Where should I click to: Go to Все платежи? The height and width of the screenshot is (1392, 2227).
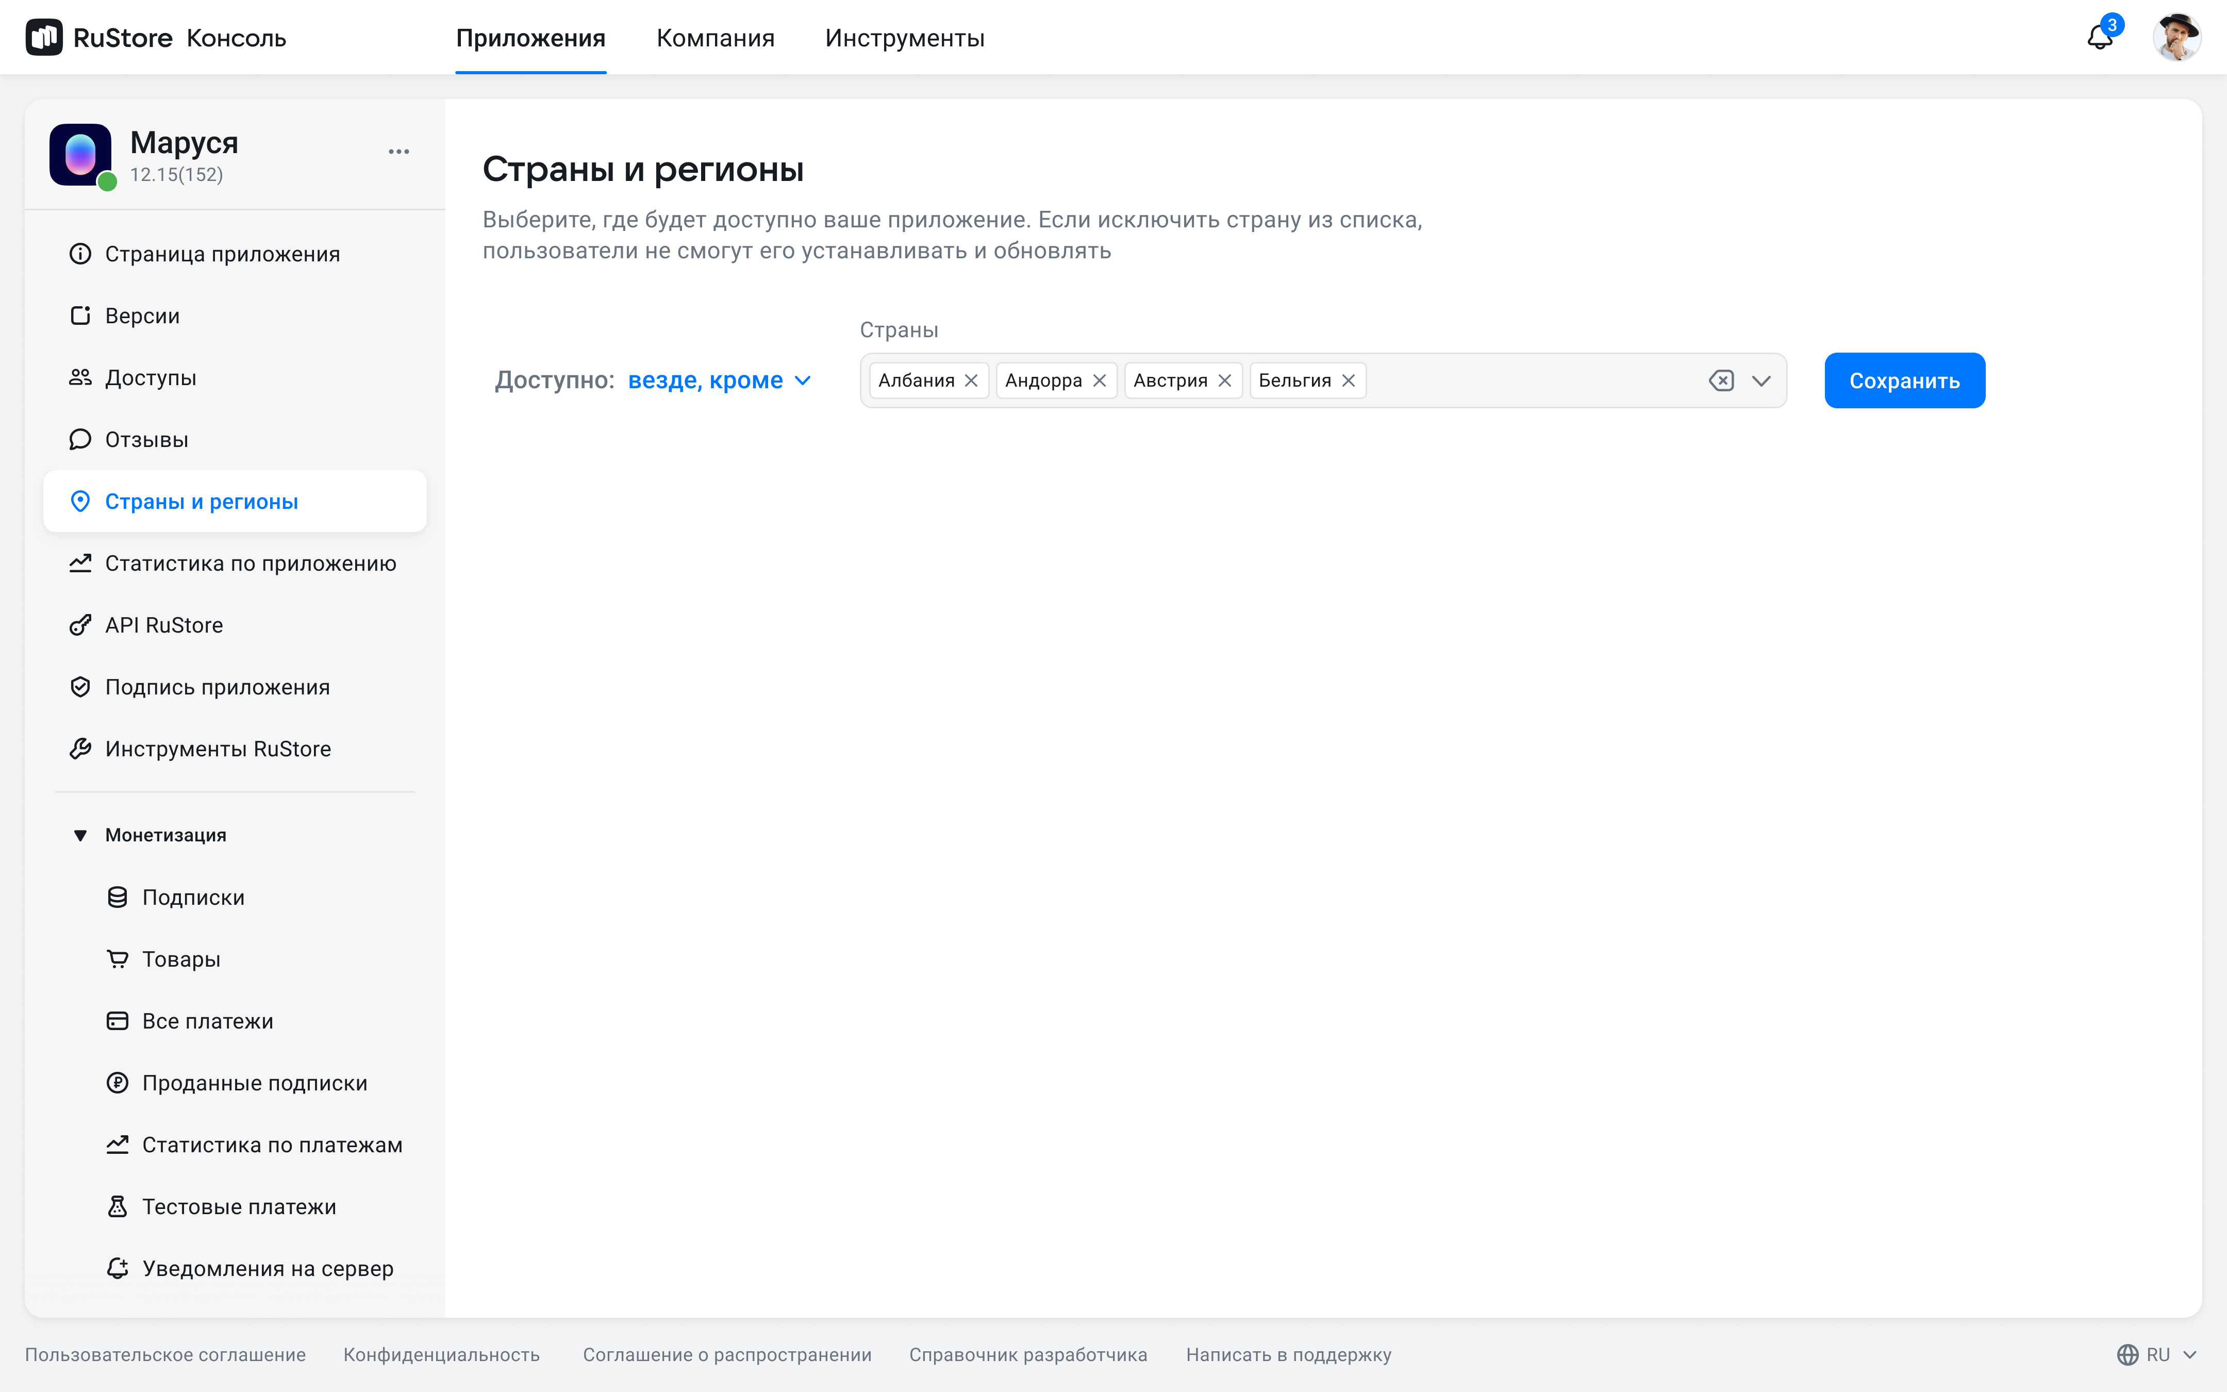click(x=235, y=1021)
